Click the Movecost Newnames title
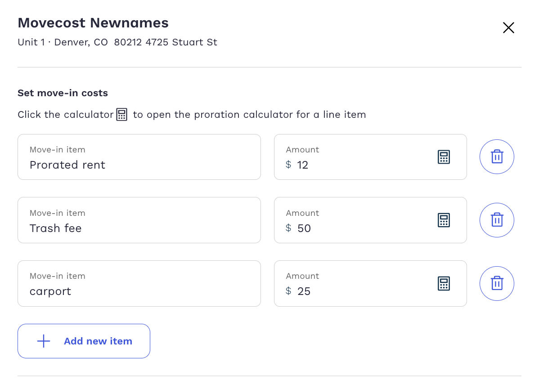Viewport: 539px width, 384px height. tap(93, 22)
